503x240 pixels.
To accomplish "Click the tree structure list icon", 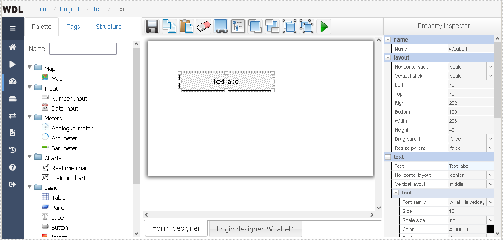I will [x=238, y=26].
